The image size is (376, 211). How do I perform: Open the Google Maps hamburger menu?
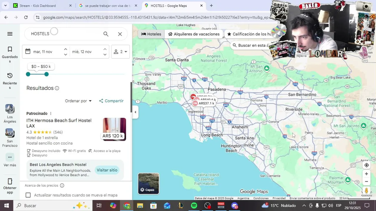point(10,34)
